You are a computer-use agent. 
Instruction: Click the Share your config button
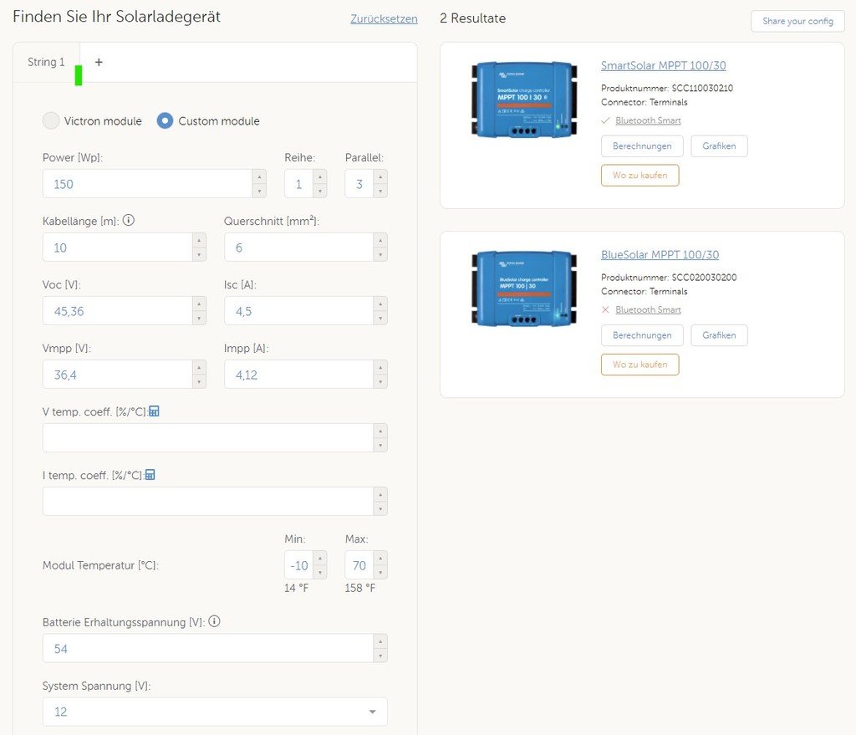(797, 21)
